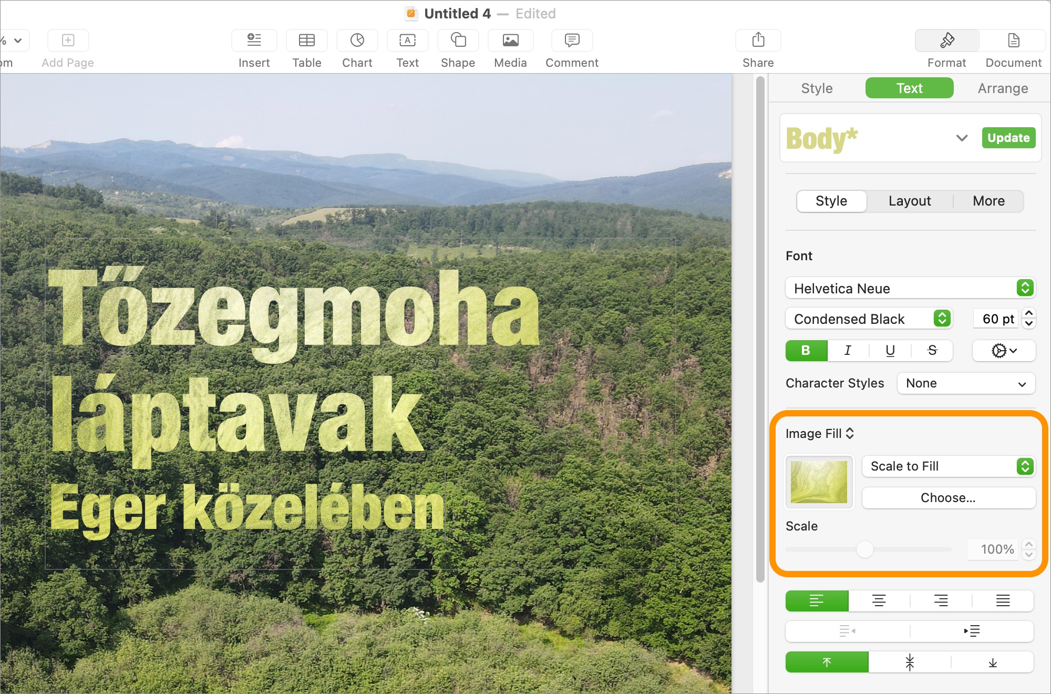Select the Style sub-tab
The width and height of the screenshot is (1051, 694).
(x=831, y=201)
